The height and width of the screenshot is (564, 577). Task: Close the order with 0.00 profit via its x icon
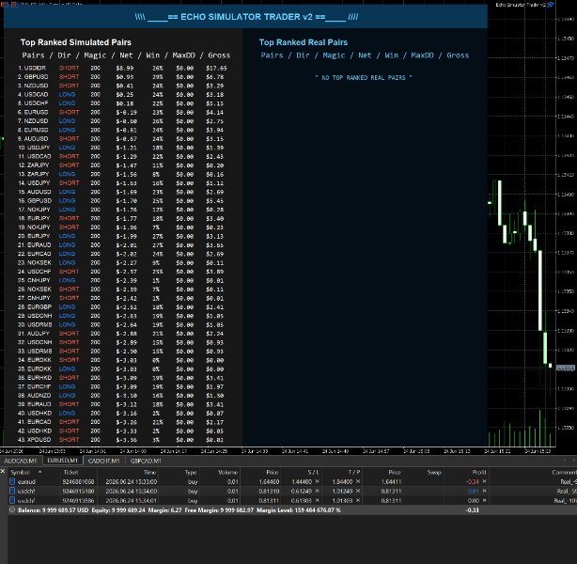tap(484, 500)
